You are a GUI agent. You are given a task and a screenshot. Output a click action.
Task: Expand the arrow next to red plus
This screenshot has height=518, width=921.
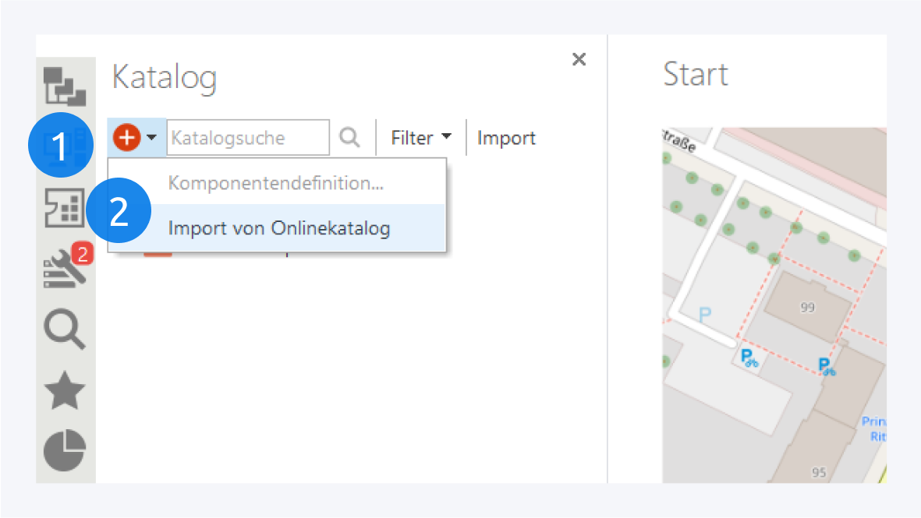(x=151, y=138)
